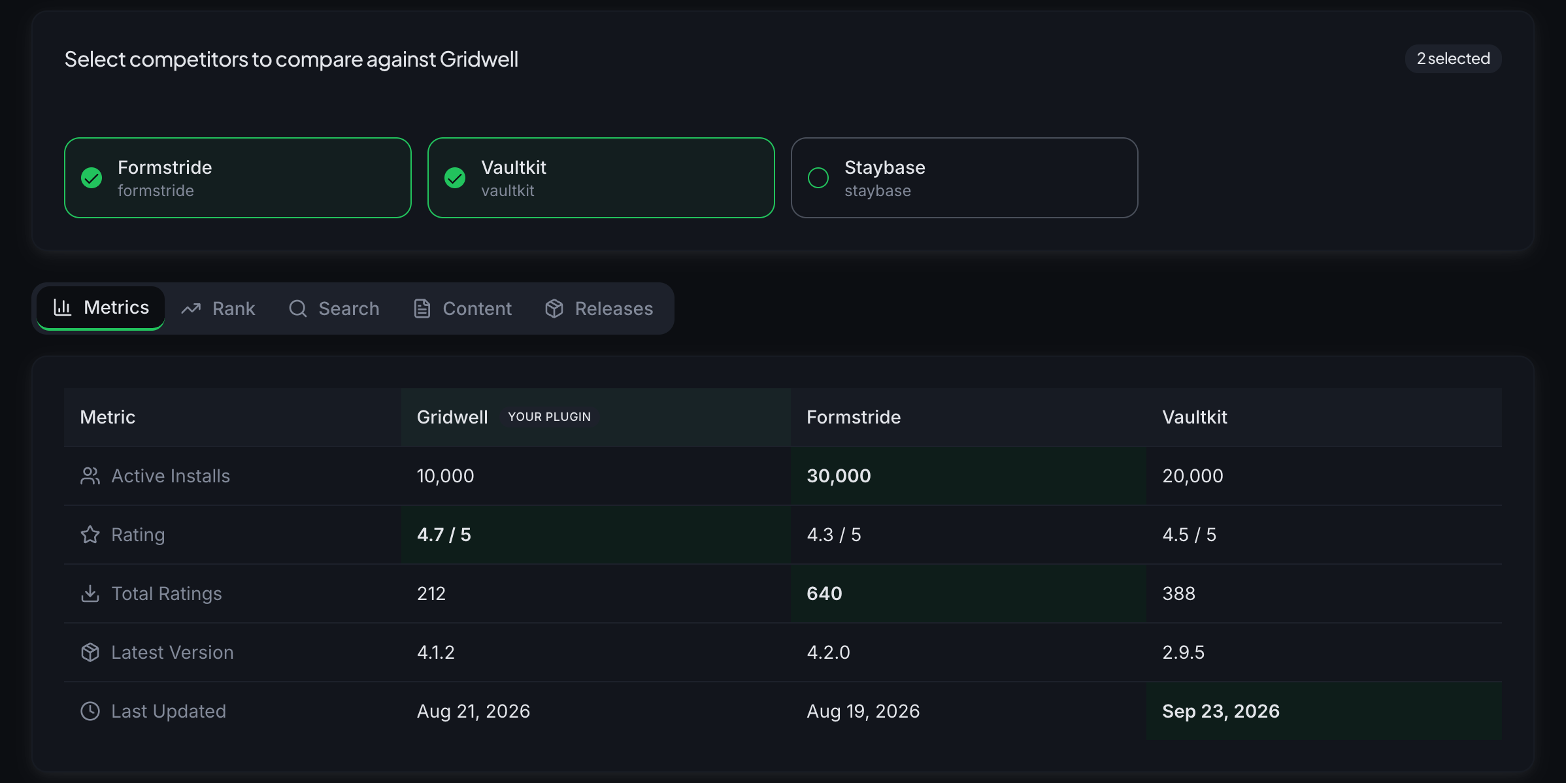Select the Staybase competitor radio circle

point(818,178)
